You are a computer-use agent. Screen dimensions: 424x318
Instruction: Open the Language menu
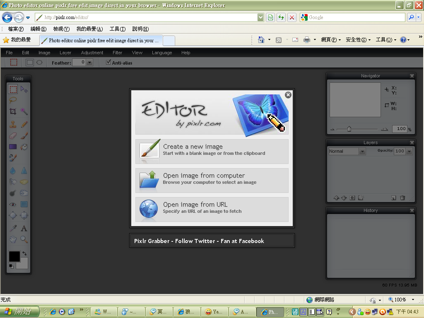tap(162, 53)
